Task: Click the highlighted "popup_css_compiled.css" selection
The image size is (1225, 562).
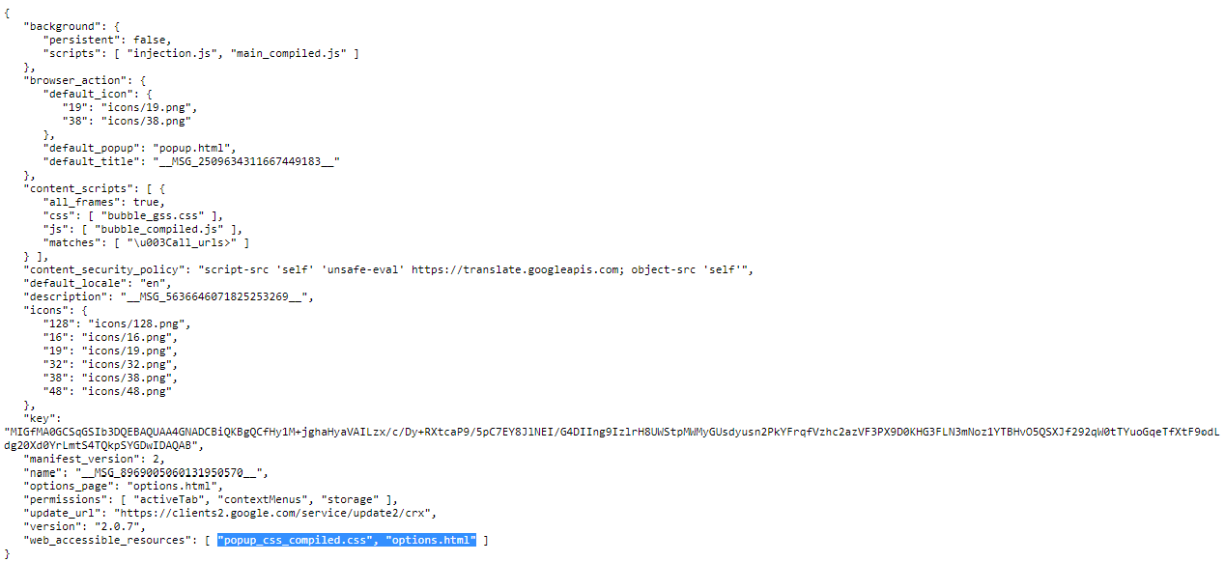Action: point(297,540)
